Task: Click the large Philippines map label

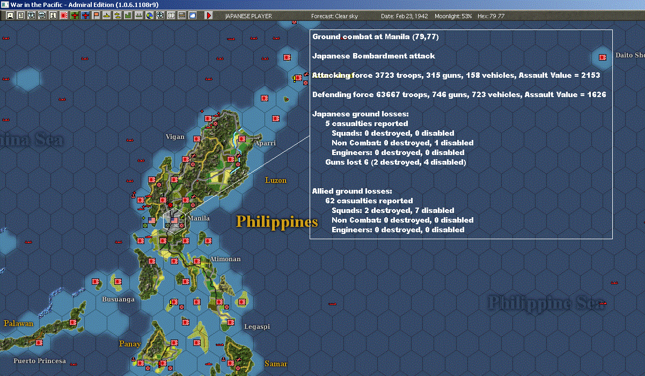Action: pos(277,222)
